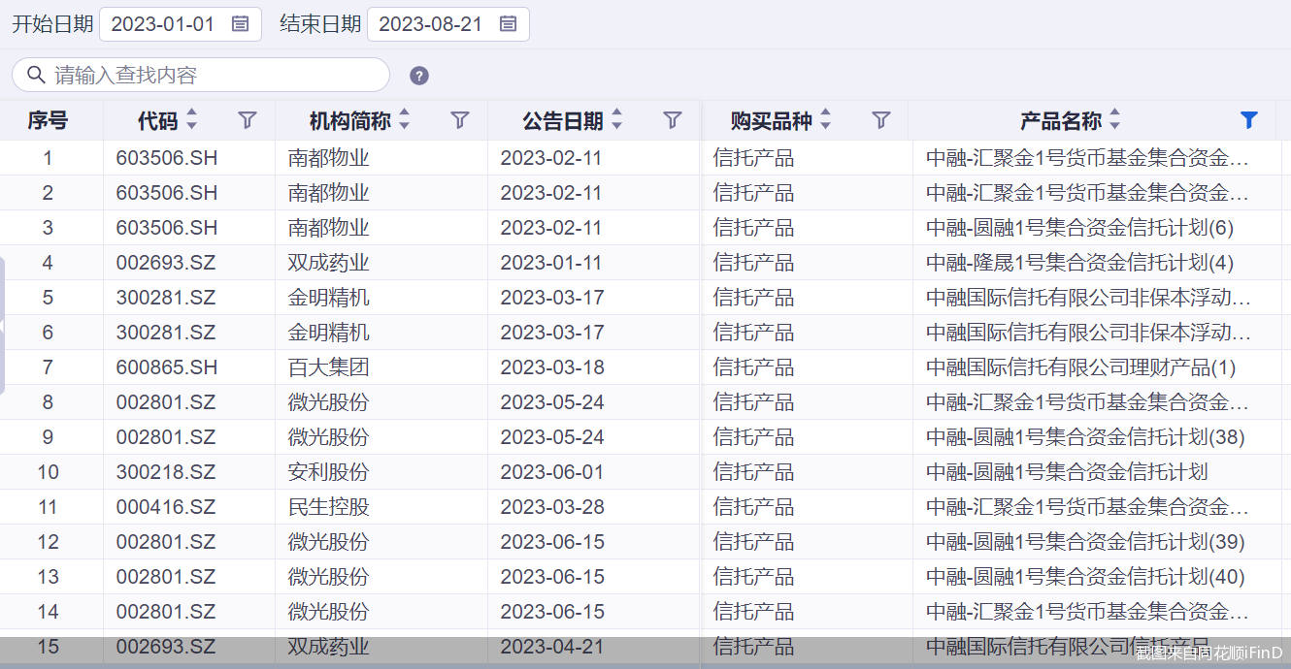
Task: Select 金明精机 in row 5
Action: 329,298
